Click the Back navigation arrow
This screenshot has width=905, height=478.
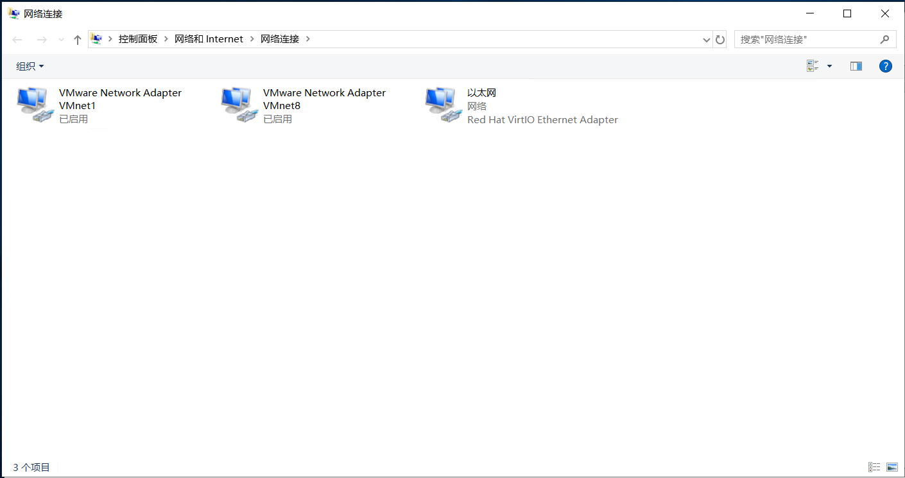(17, 40)
